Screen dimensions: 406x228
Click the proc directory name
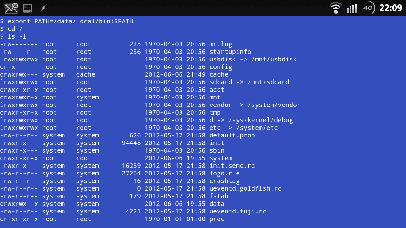217,219
